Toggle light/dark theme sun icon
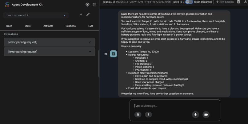The height and width of the screenshot is (124, 248). 87,5
